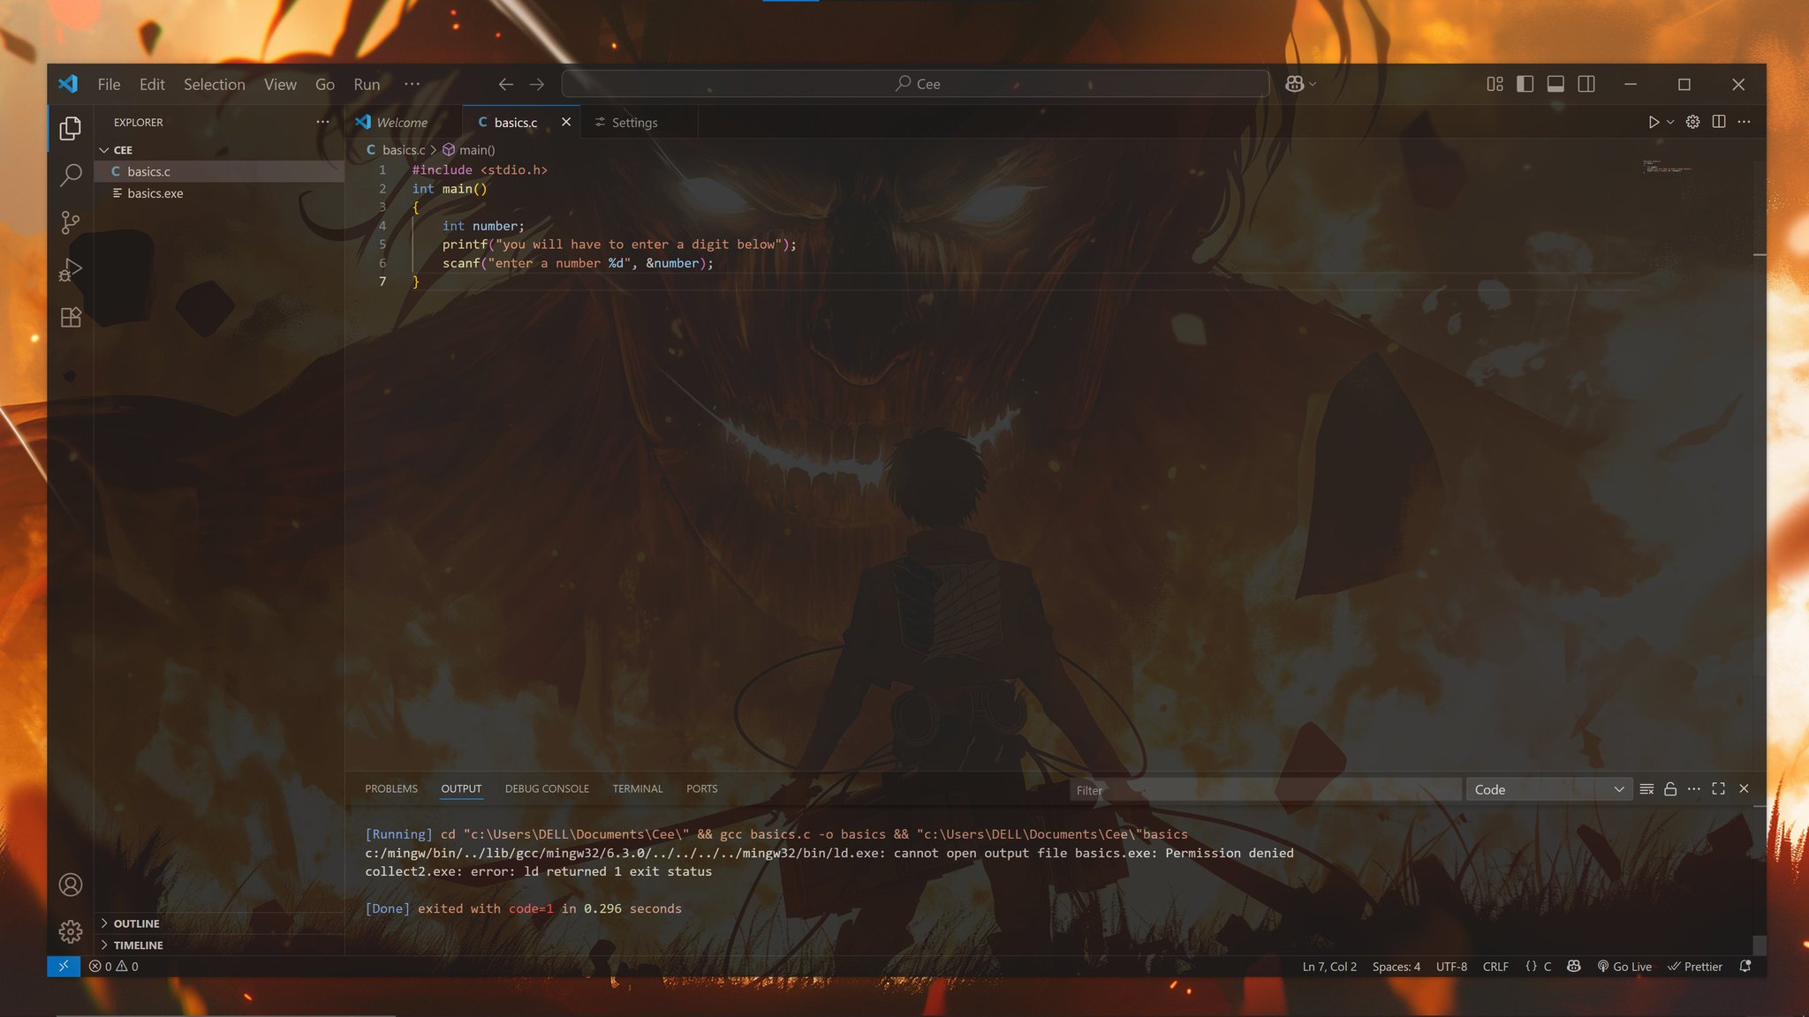Clear the output with the clear icon
Image resolution: width=1809 pixels, height=1017 pixels.
(x=1646, y=789)
